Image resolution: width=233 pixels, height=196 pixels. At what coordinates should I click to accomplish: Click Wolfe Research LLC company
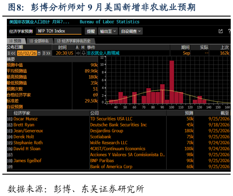108,143
